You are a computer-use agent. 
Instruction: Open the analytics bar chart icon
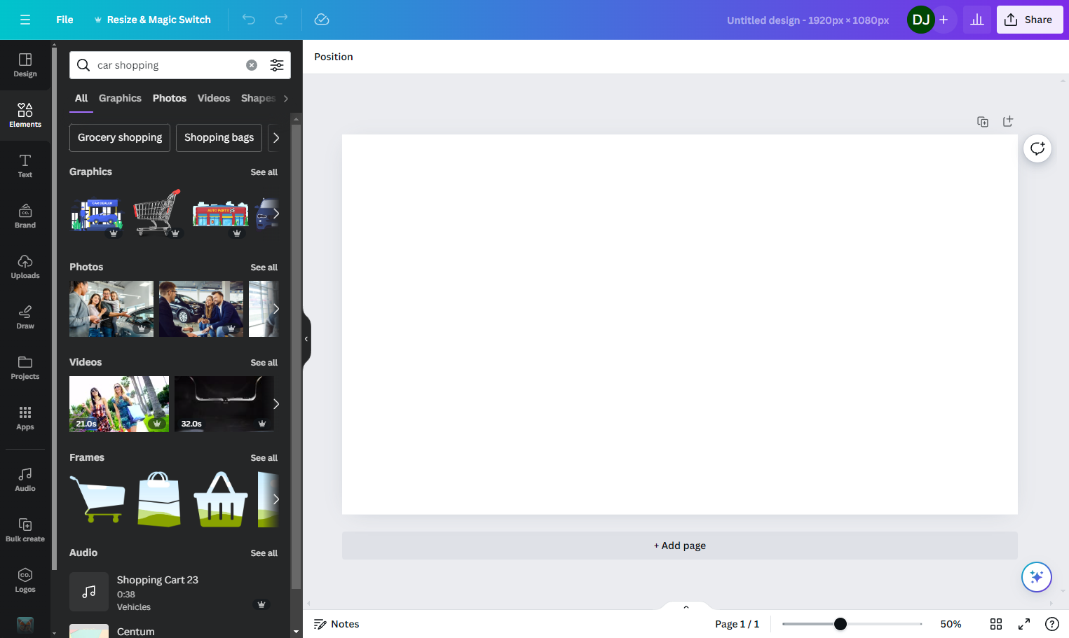[x=977, y=20]
